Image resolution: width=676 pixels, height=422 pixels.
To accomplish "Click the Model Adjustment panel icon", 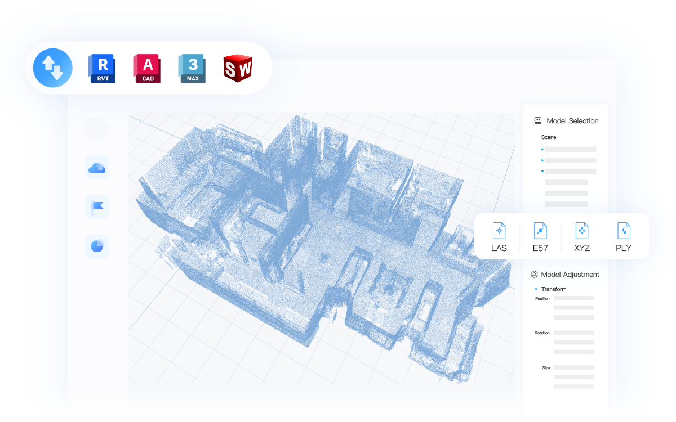I will [534, 275].
